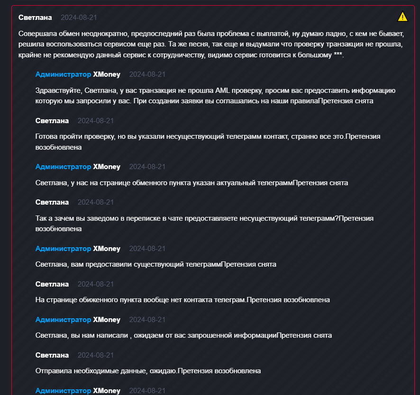
Task: Click the yellow warning triangle icon
Action: [402, 17]
